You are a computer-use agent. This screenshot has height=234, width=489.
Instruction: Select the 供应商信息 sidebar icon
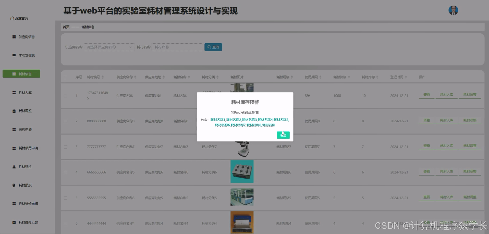(x=14, y=37)
